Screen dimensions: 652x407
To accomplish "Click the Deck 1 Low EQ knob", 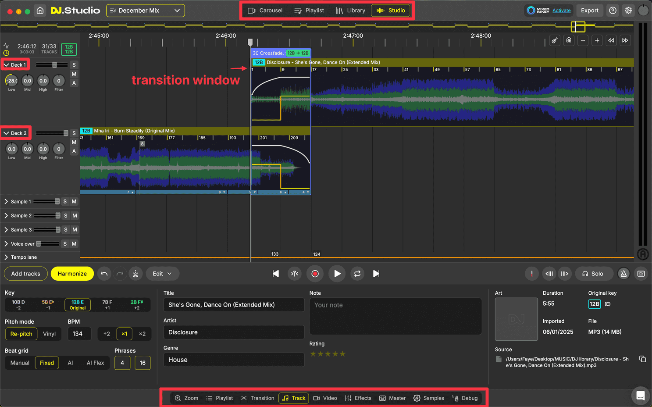I will [x=11, y=81].
